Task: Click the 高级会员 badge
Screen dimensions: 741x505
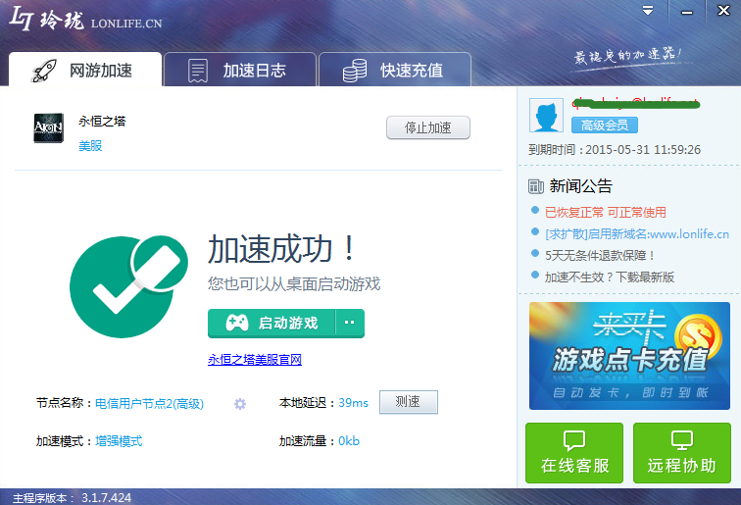Action: coord(605,126)
